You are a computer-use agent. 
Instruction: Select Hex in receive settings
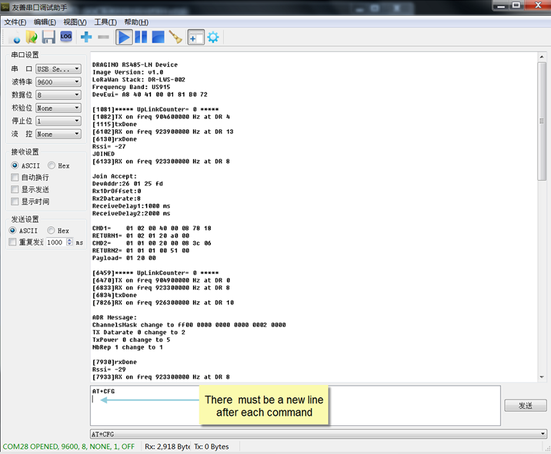[52, 165]
